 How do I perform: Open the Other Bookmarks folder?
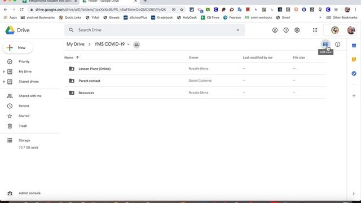pos(342,17)
